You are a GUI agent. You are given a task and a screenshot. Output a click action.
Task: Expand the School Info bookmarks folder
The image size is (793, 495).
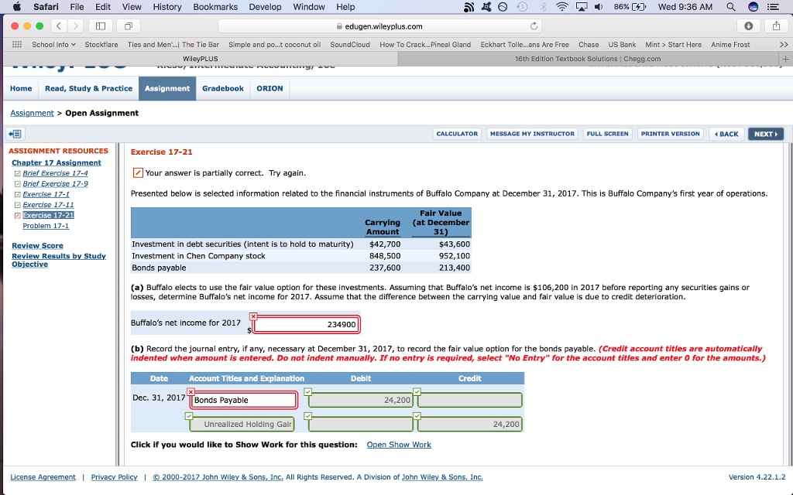pos(53,44)
